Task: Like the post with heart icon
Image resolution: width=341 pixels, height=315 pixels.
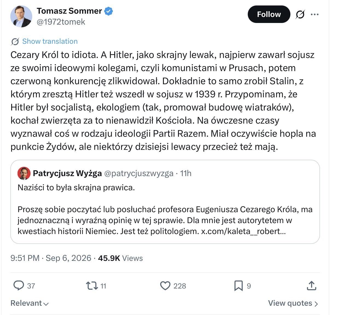Action: point(165,286)
